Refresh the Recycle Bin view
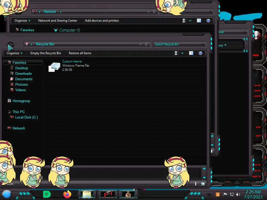The width and height of the screenshot is (267, 200). [x=146, y=44]
